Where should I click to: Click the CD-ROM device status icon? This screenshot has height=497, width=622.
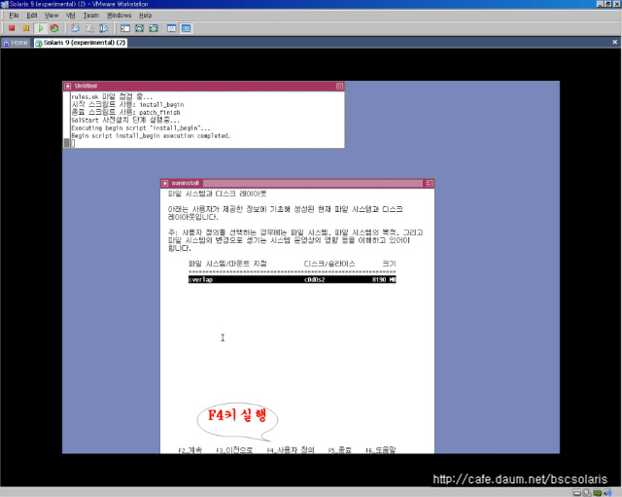click(587, 493)
